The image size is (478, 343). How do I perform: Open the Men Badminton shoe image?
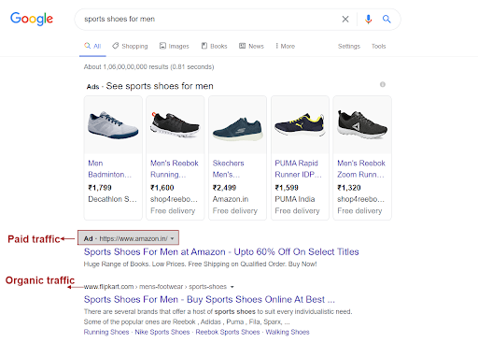113,125
